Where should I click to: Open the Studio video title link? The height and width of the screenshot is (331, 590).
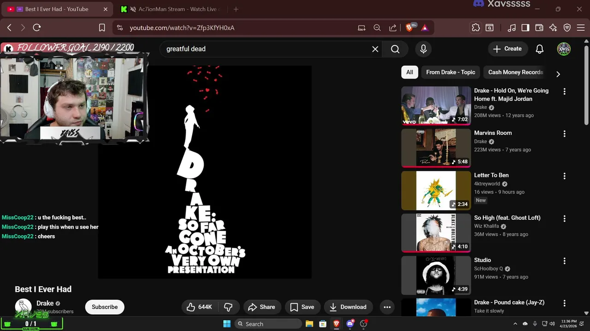point(483,260)
